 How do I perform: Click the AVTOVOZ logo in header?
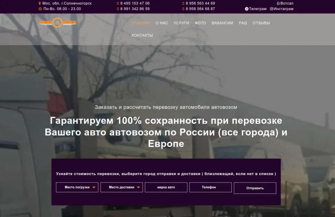58,23
